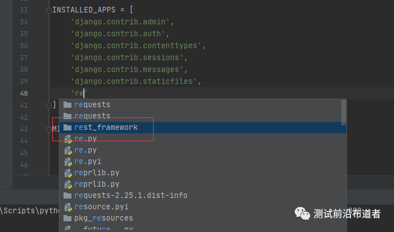Place cursor in 'django.contrib.admin' string
Image resolution: width=394 pixels, height=232 pixels.
click(x=121, y=22)
